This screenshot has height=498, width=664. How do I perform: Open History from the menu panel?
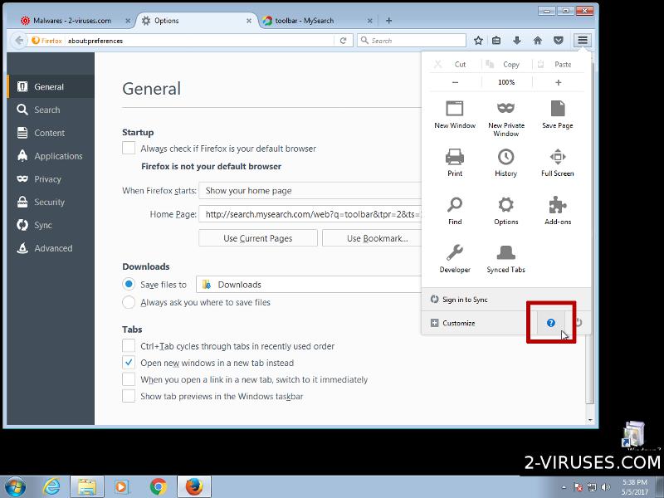pyautogui.click(x=506, y=163)
